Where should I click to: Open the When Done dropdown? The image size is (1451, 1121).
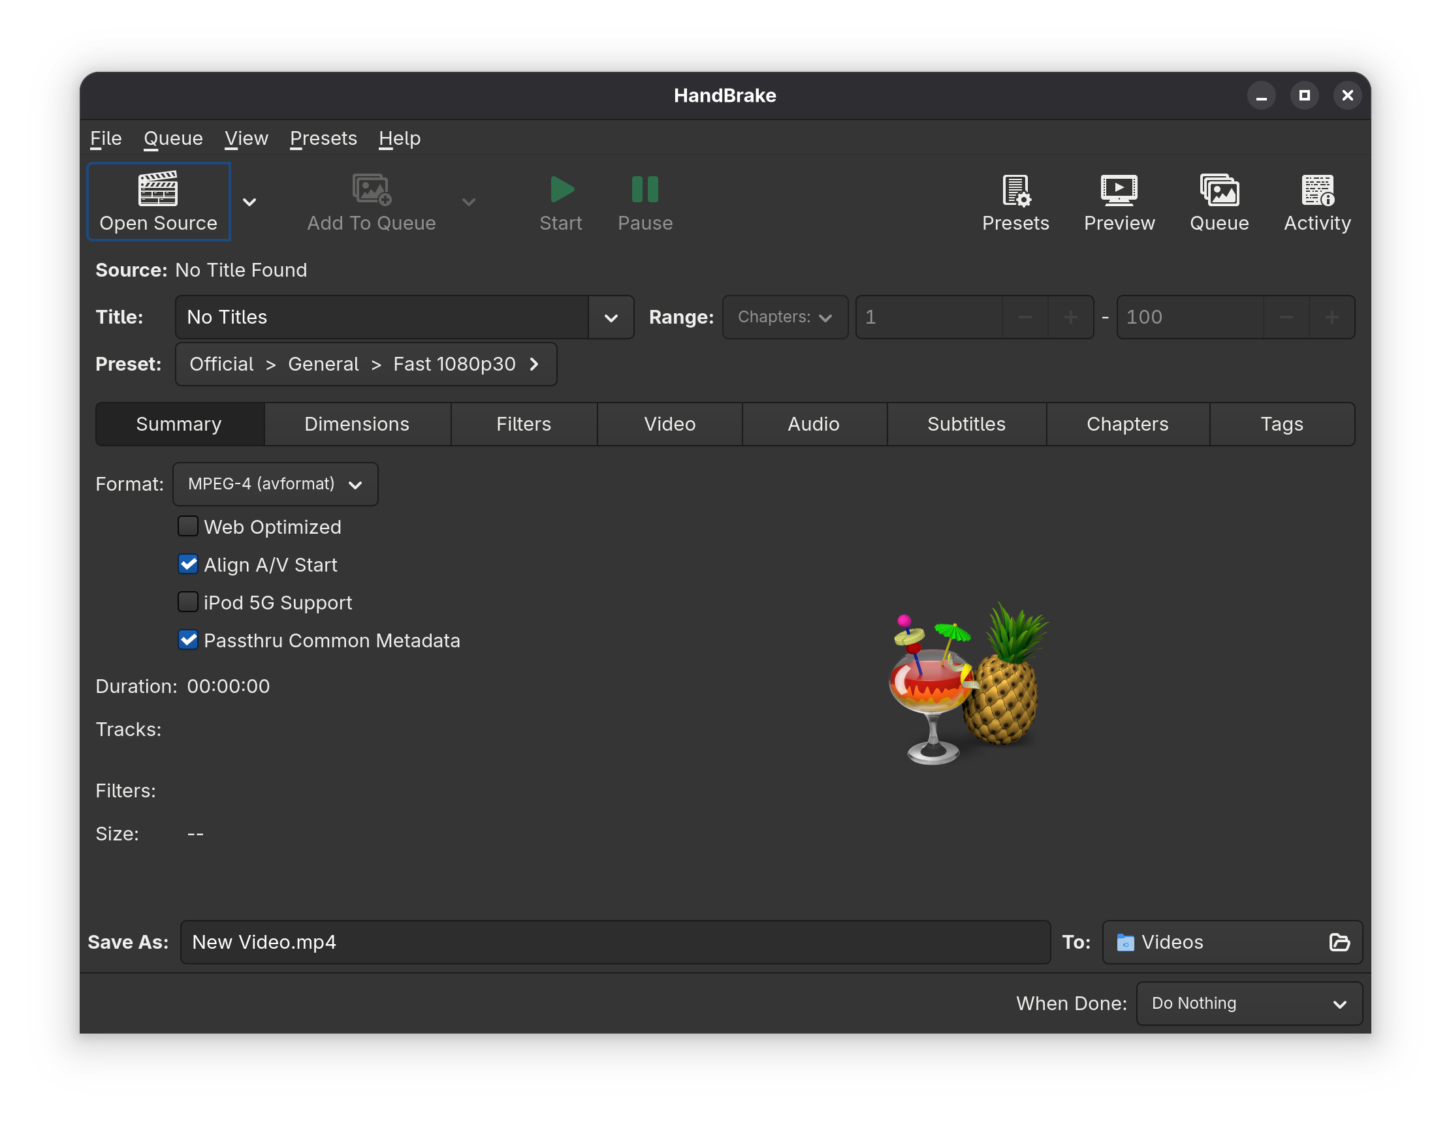pos(1249,1003)
